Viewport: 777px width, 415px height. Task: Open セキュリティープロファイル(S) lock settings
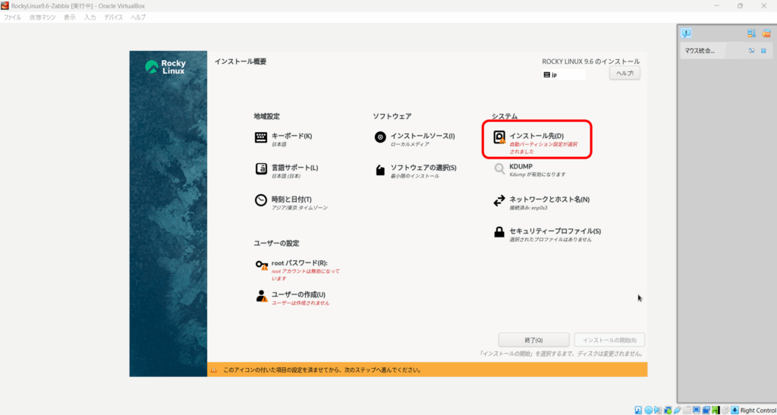(x=546, y=233)
